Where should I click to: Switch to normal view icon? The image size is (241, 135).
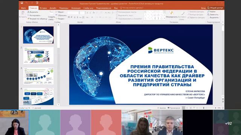[183, 108]
